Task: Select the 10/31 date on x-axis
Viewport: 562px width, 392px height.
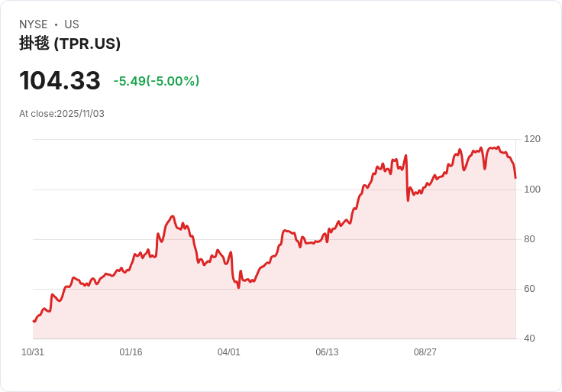Action: click(33, 352)
